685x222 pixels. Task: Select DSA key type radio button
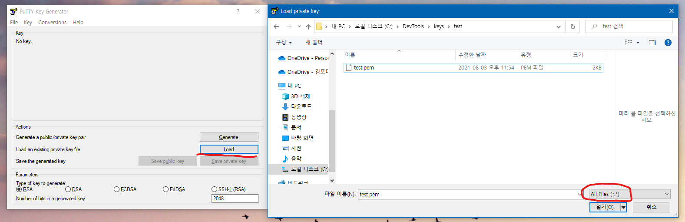(68, 189)
